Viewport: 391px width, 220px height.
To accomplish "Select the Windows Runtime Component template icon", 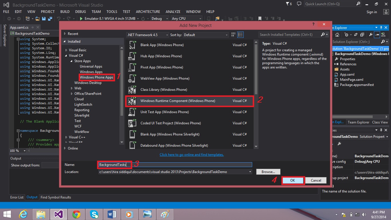I will click(132, 101).
